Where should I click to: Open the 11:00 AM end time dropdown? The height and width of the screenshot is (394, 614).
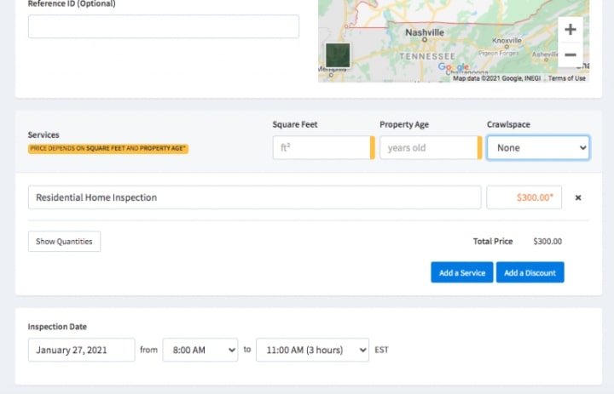(x=312, y=350)
